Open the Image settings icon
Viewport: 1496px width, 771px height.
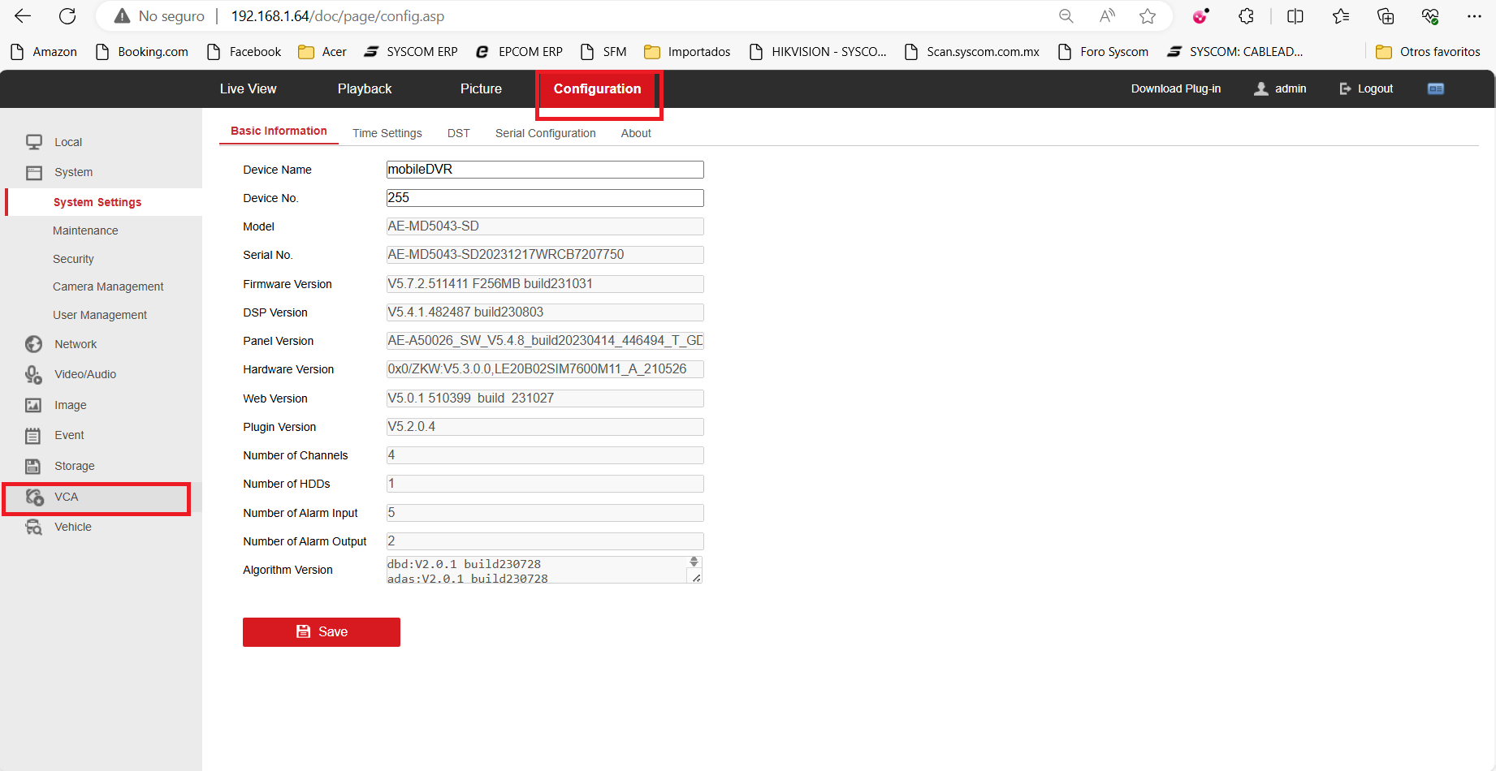tap(33, 405)
